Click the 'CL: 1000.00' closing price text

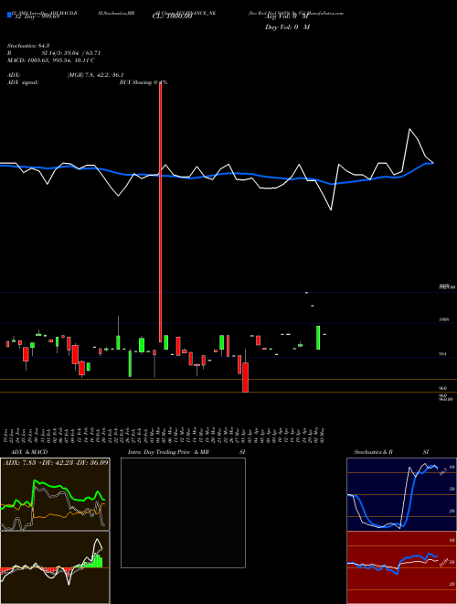pos(172,17)
